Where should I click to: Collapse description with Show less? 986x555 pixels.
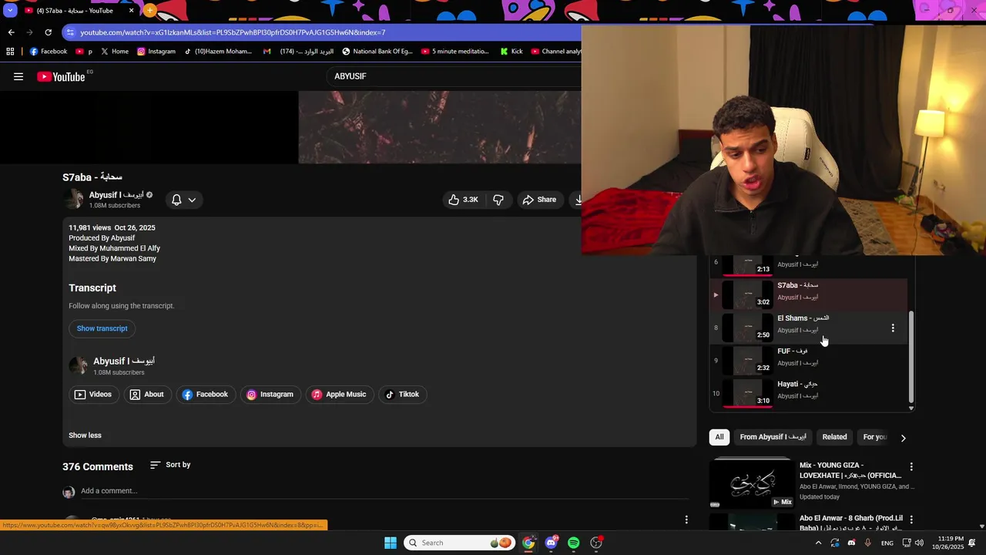point(85,436)
